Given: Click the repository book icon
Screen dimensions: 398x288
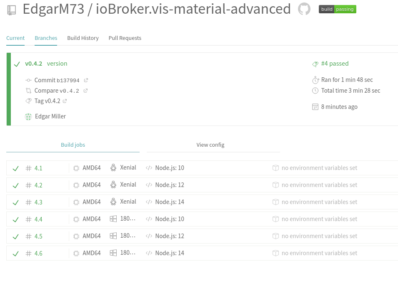Looking at the screenshot, I should point(12,10).
